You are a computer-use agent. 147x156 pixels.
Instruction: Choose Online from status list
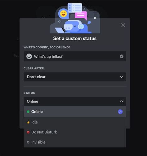coord(75,112)
